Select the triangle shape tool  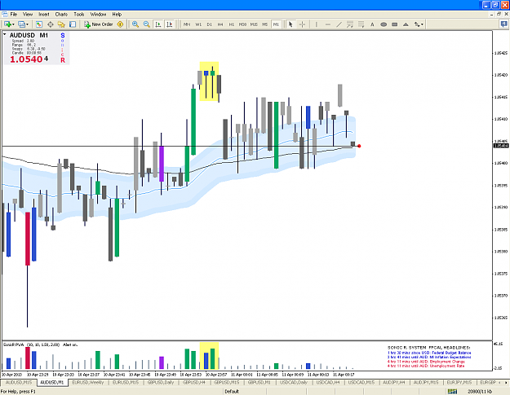pyautogui.click(x=406, y=24)
